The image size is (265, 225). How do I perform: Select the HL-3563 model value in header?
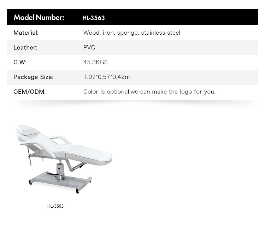pos(94,18)
